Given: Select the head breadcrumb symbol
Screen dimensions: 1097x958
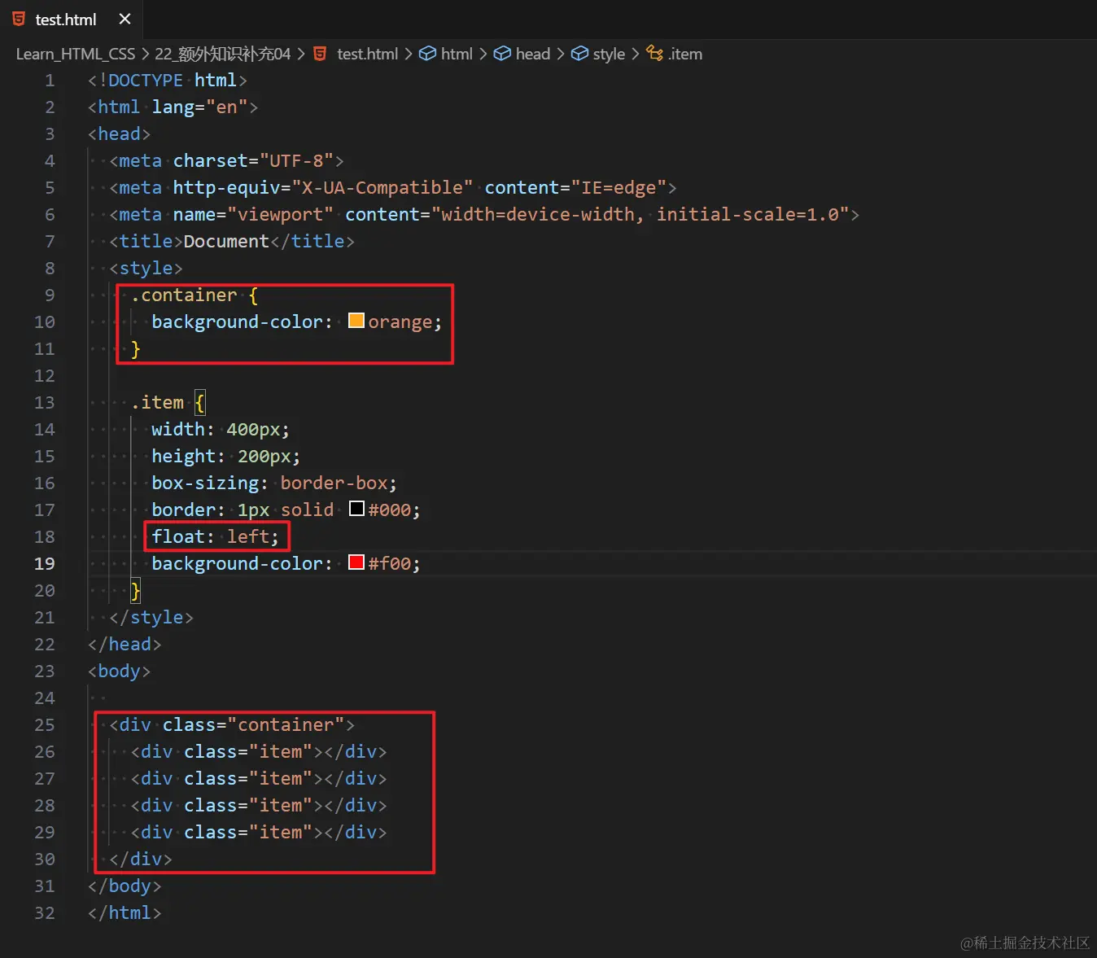Looking at the screenshot, I should click(532, 54).
